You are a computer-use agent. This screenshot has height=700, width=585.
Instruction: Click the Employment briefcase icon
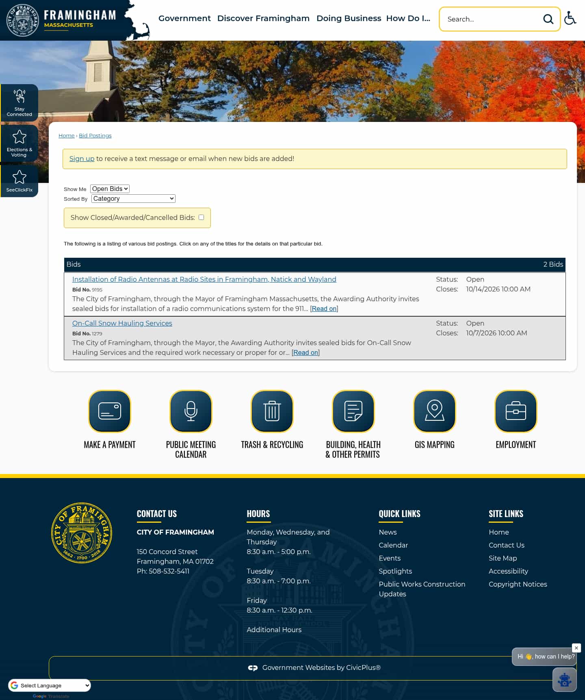coord(516,411)
